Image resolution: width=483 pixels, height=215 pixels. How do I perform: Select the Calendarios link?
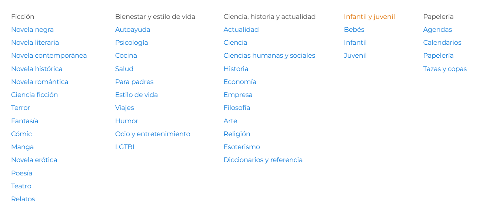point(442,43)
